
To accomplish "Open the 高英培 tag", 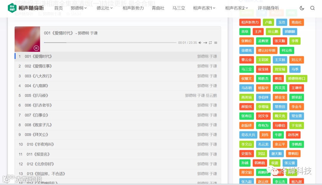I will pos(247,97).
